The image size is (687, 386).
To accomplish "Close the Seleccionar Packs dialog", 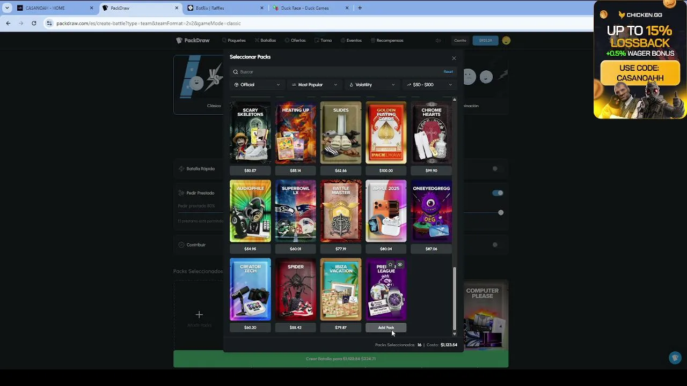I will point(454,58).
